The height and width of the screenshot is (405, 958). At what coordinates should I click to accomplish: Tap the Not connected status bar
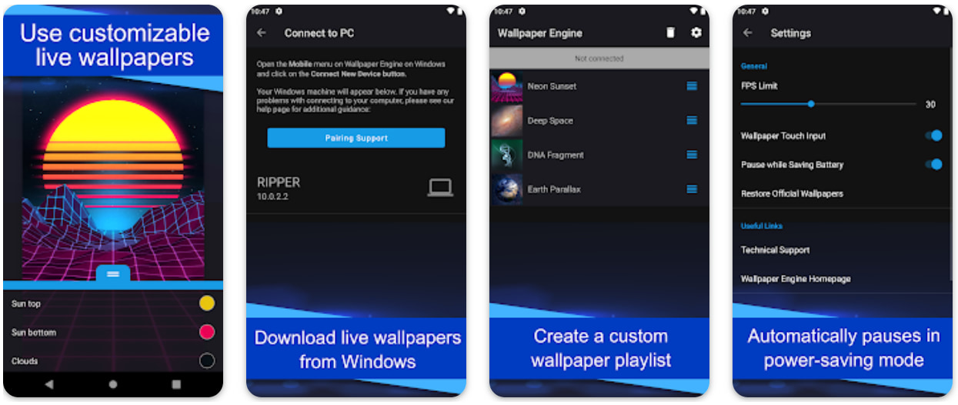(x=599, y=59)
